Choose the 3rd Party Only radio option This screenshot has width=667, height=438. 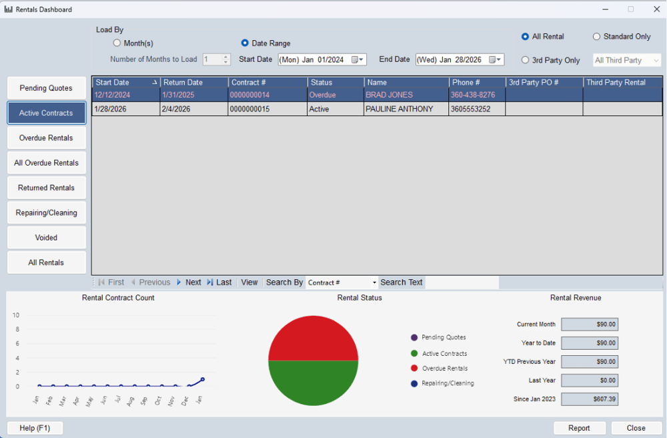526,60
